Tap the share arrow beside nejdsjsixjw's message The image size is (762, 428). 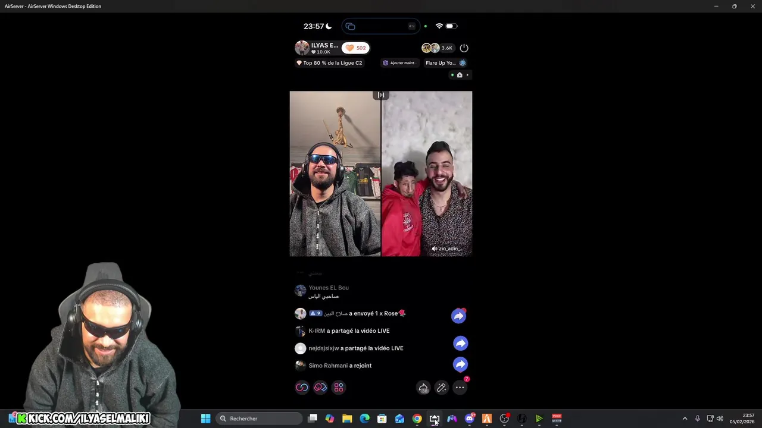[x=460, y=343]
